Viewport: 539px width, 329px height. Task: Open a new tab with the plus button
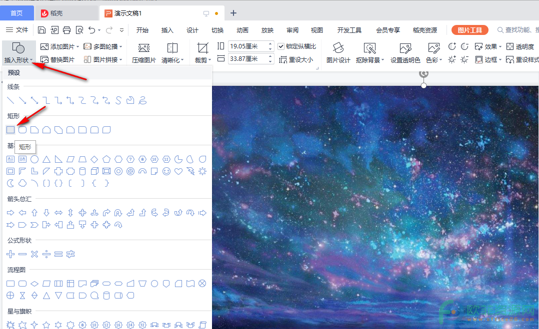pyautogui.click(x=233, y=13)
